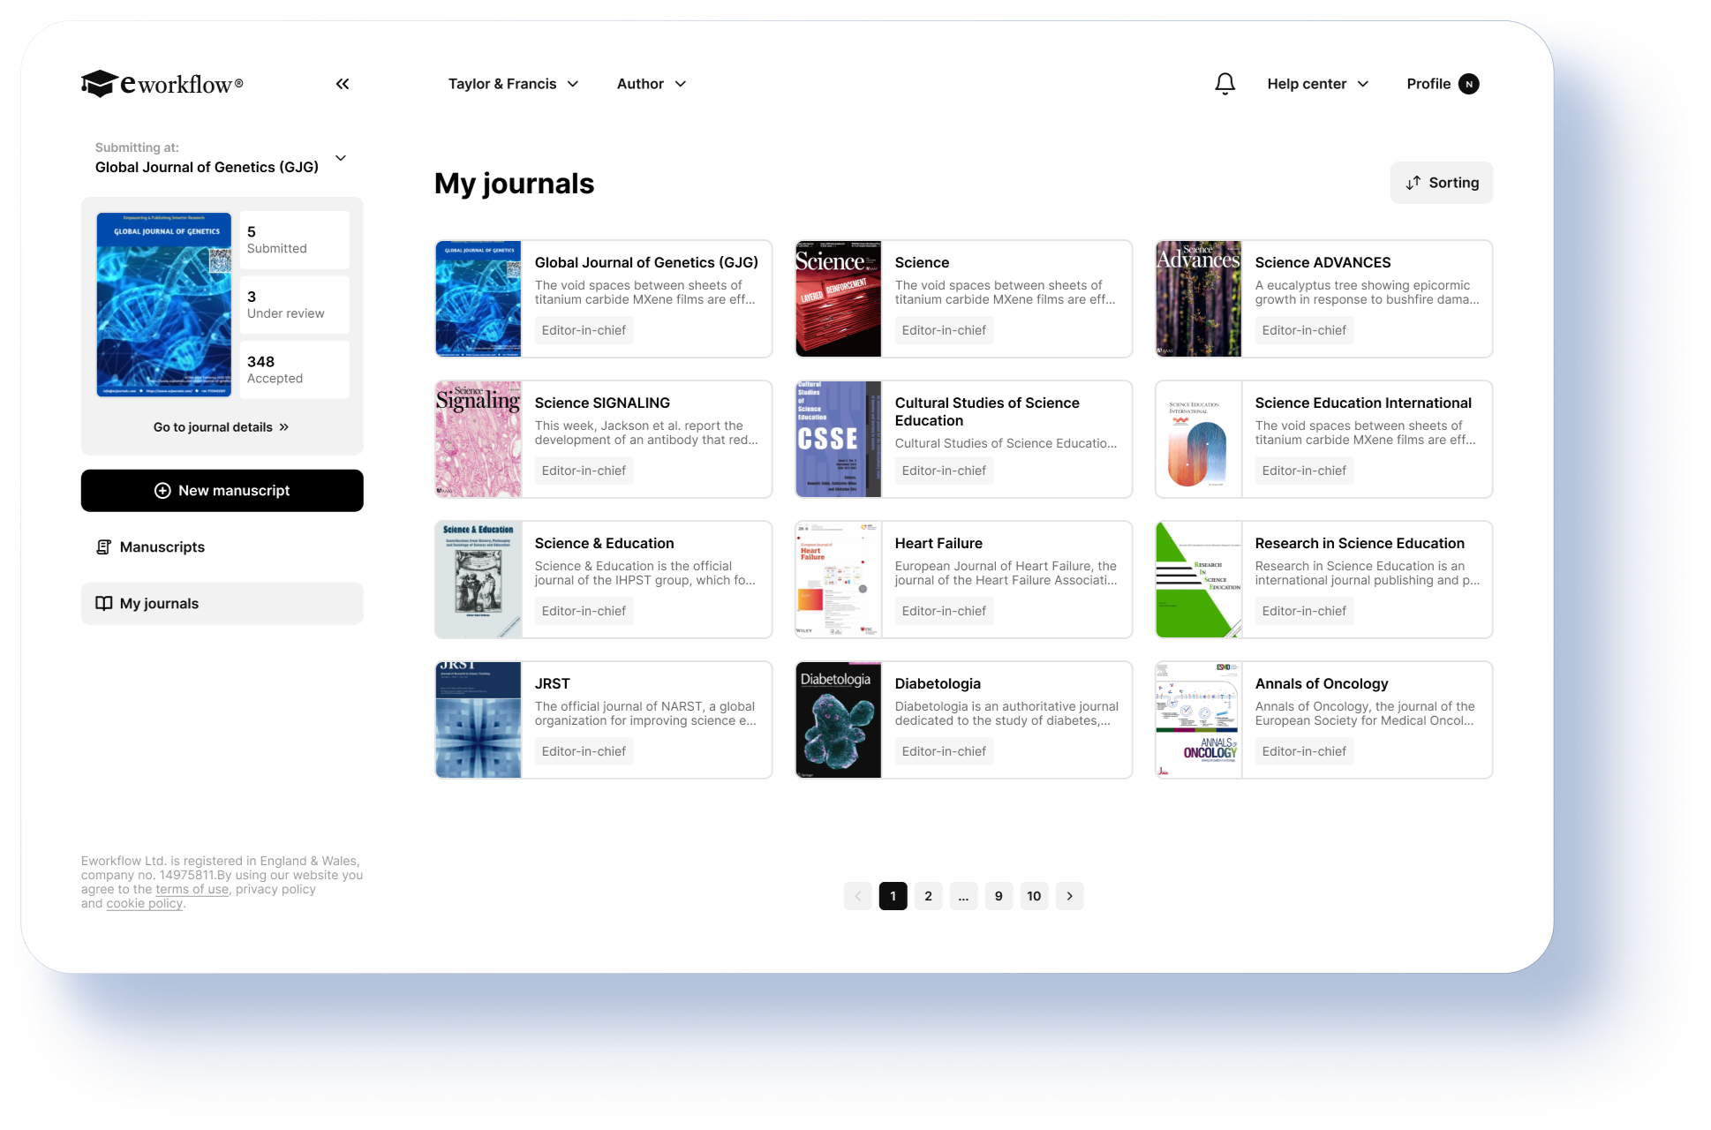Image resolution: width=1711 pixels, height=1130 pixels.
Task: Click the Annals of Oncology cover image
Action: coord(1198,720)
